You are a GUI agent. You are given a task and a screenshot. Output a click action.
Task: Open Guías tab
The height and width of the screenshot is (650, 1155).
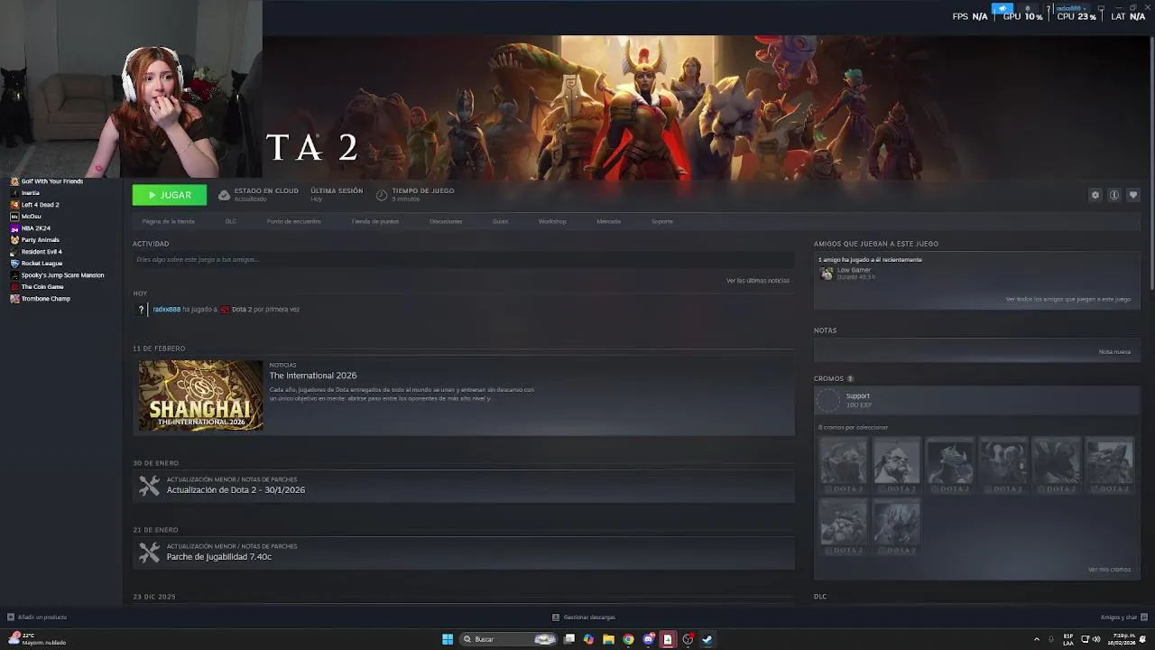(x=500, y=221)
